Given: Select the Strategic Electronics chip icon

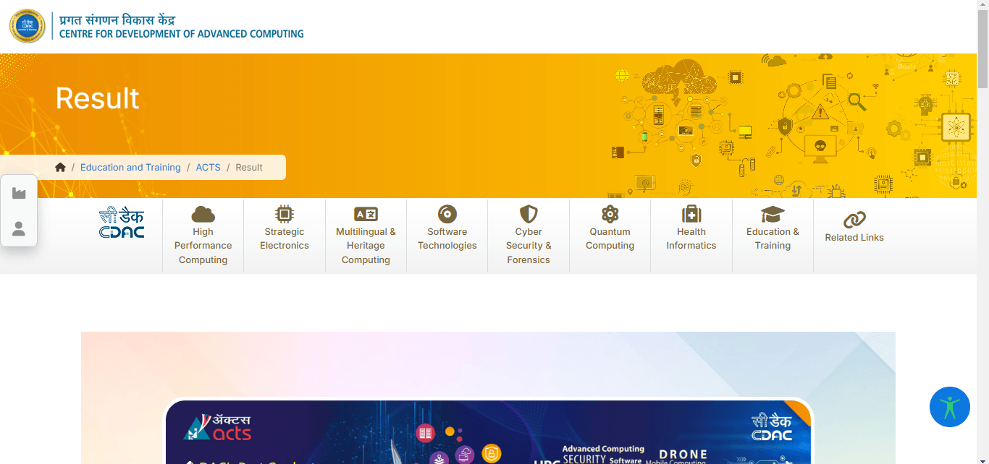Looking at the screenshot, I should 285,214.
